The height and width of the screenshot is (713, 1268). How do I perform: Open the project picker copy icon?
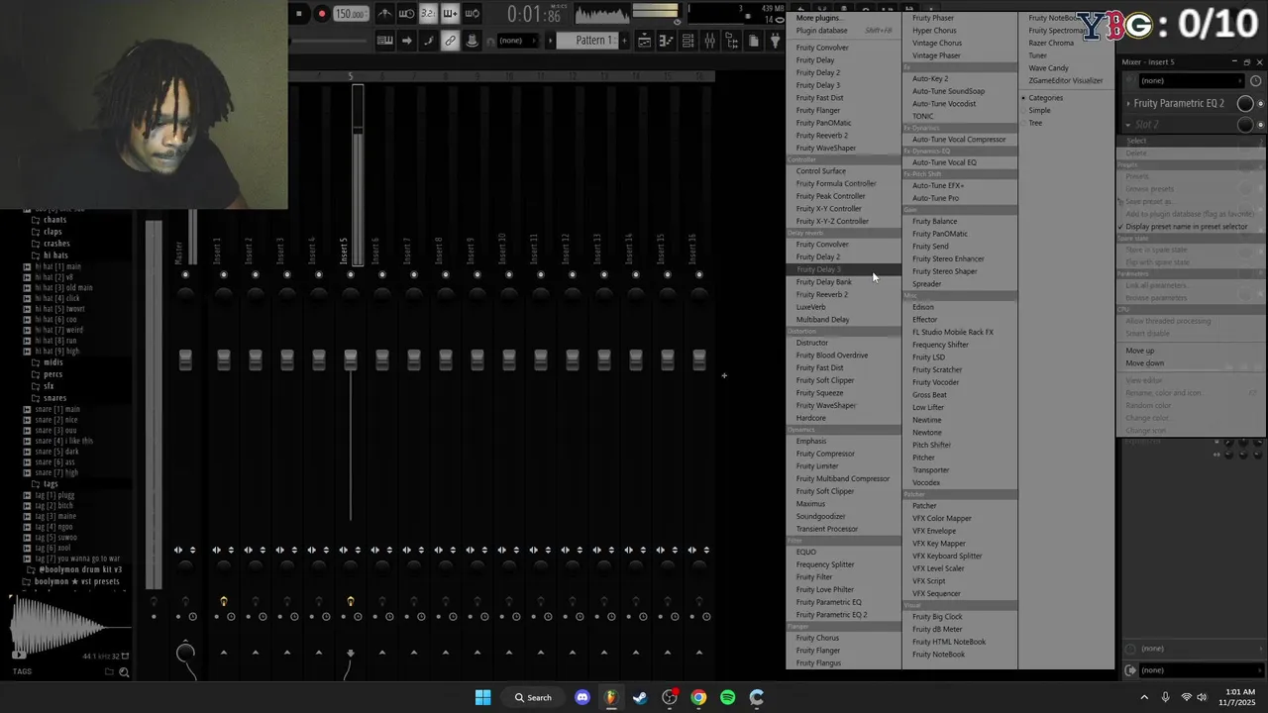point(754,41)
